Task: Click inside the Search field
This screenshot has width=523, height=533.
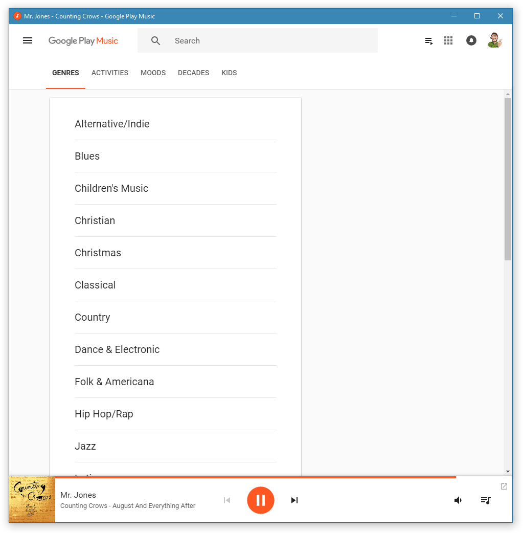Action: (x=271, y=41)
